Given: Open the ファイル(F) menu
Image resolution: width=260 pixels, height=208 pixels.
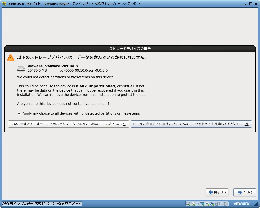Looking at the screenshot, I should 81,4.
